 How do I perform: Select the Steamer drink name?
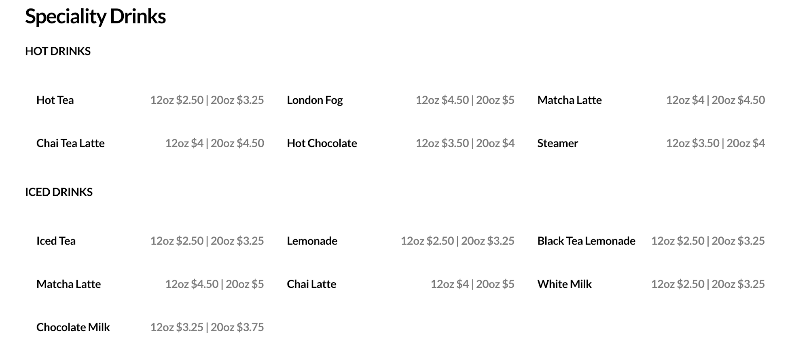[557, 143]
